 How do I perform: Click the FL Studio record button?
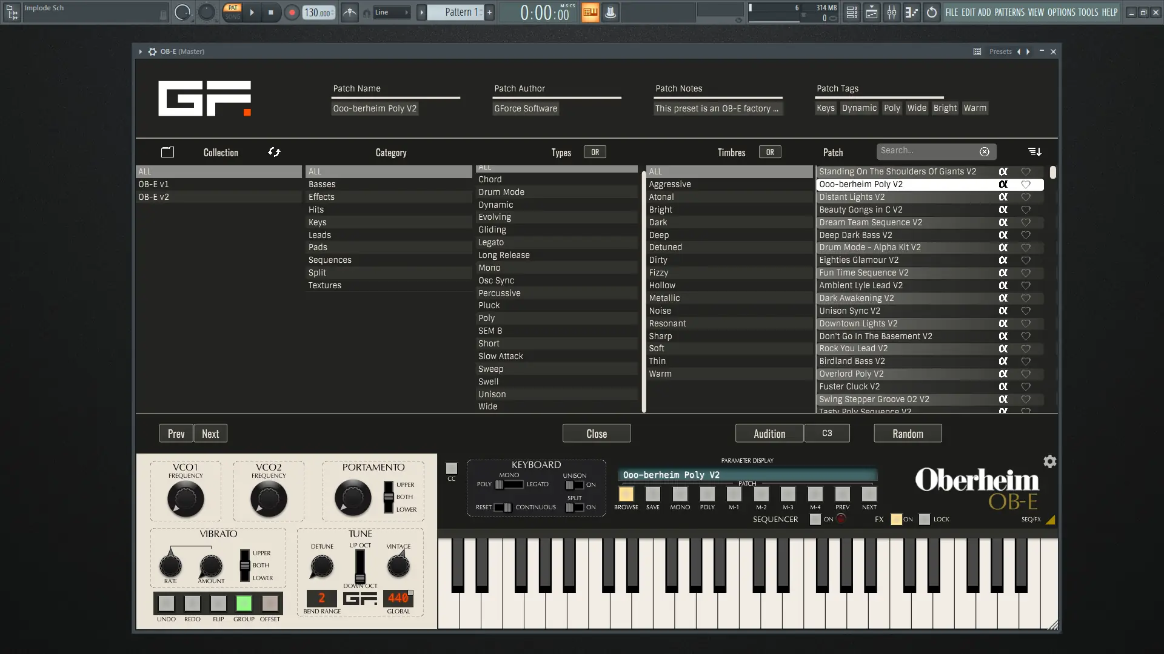pyautogui.click(x=292, y=12)
